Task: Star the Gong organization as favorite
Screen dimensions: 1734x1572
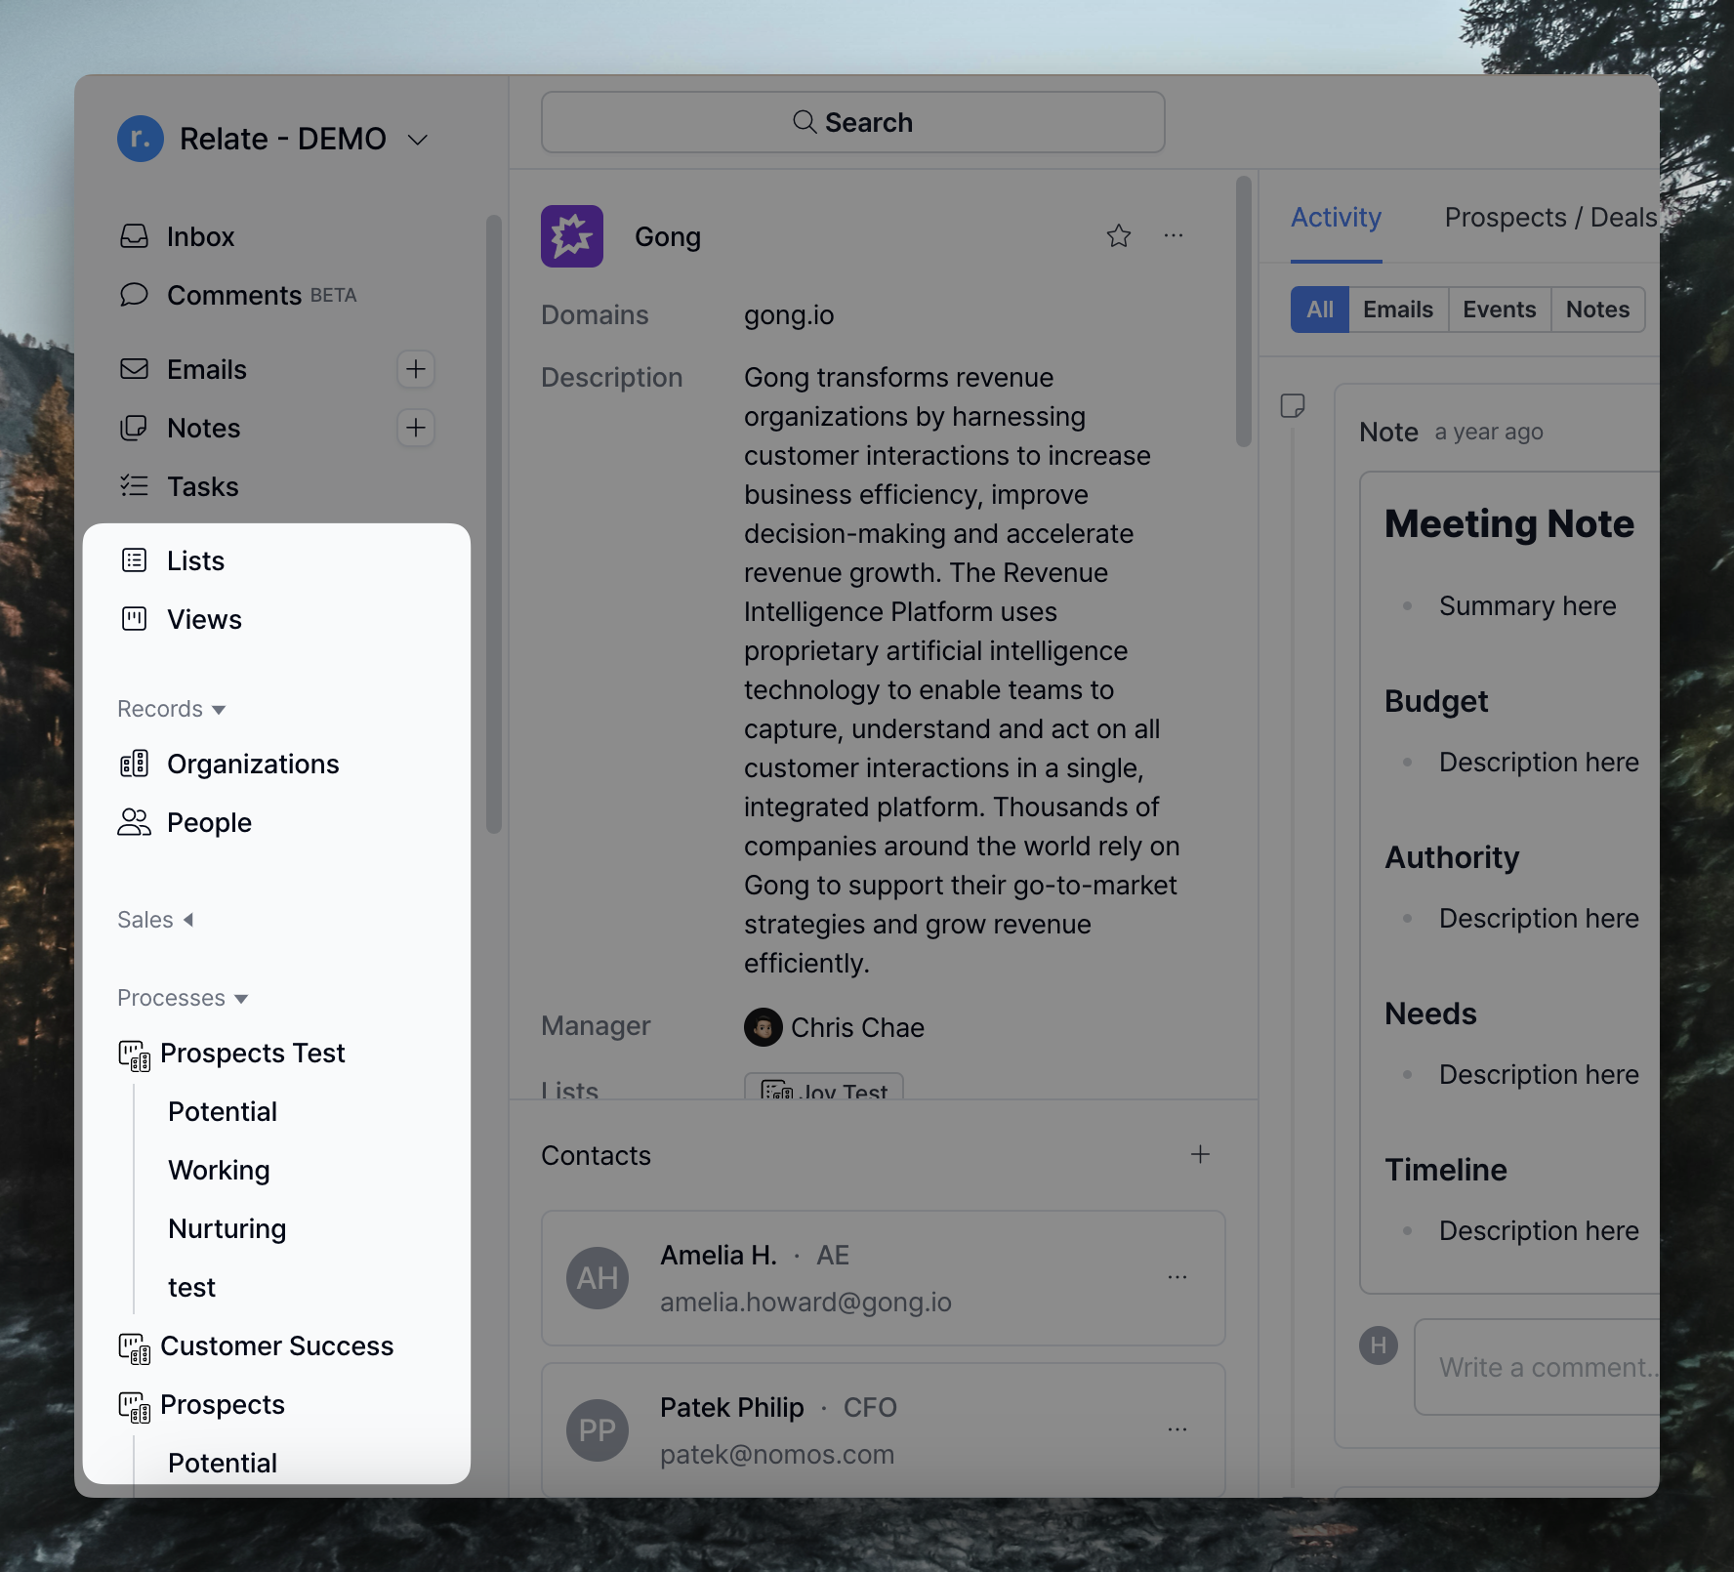Action: (1119, 235)
